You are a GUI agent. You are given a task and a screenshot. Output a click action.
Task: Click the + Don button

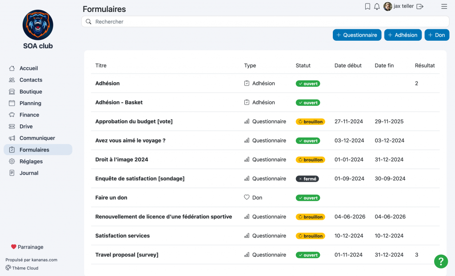[437, 35]
